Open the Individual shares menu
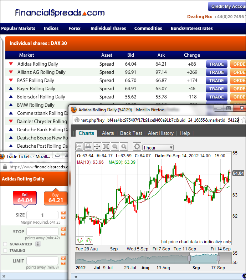The image size is (246, 280). (x=108, y=29)
